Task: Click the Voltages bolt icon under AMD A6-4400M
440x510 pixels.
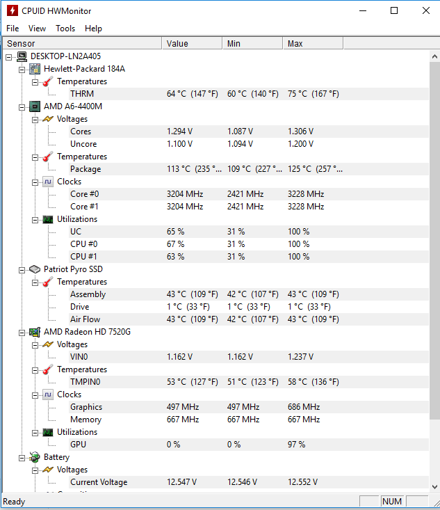Action: coord(48,119)
